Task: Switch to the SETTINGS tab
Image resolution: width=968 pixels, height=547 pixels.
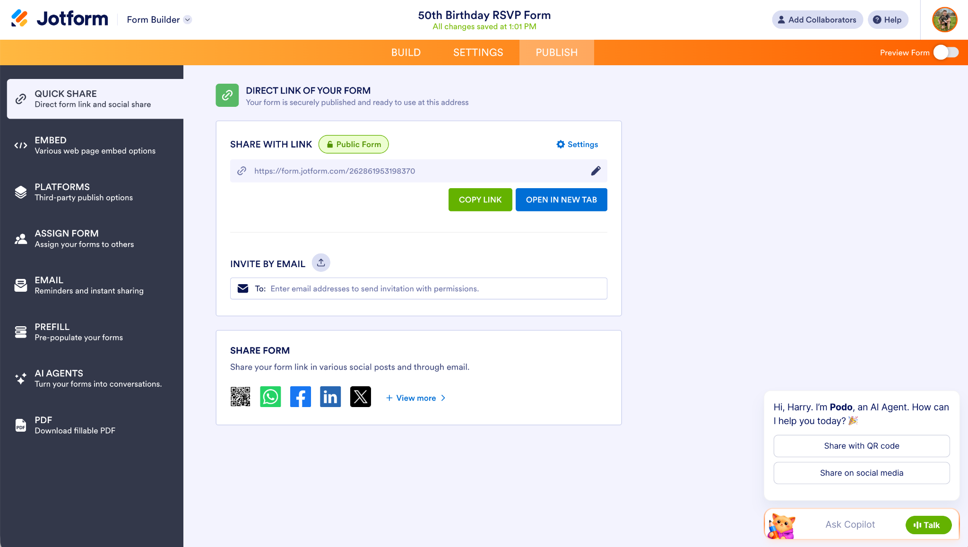Action: tap(478, 52)
